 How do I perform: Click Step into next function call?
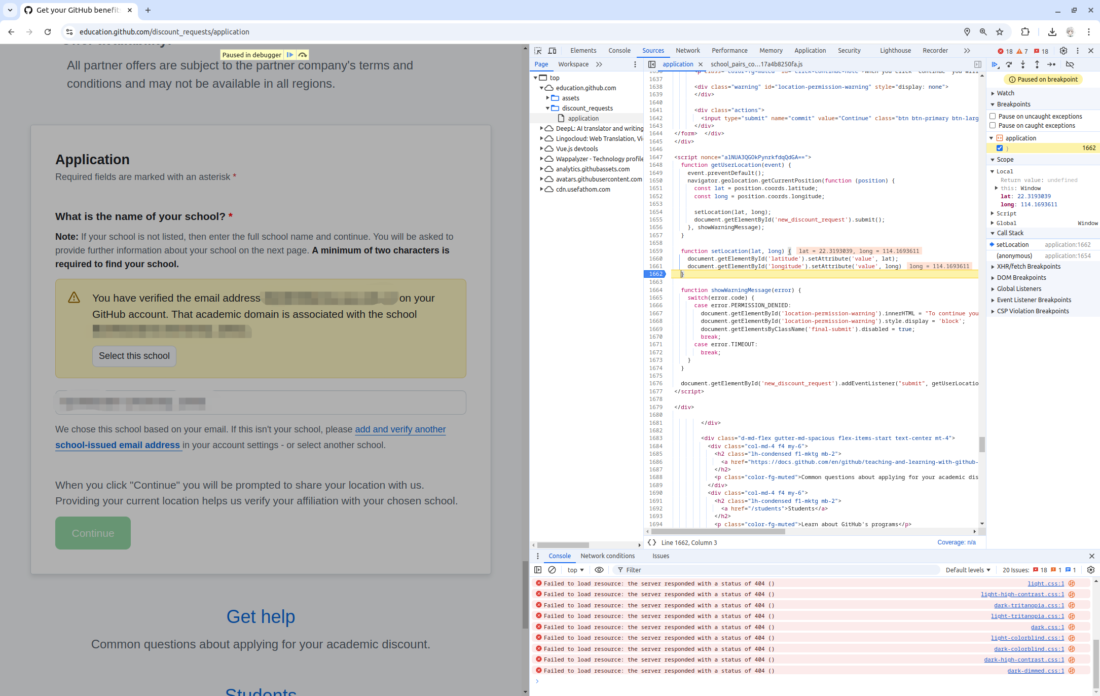[x=1023, y=64]
